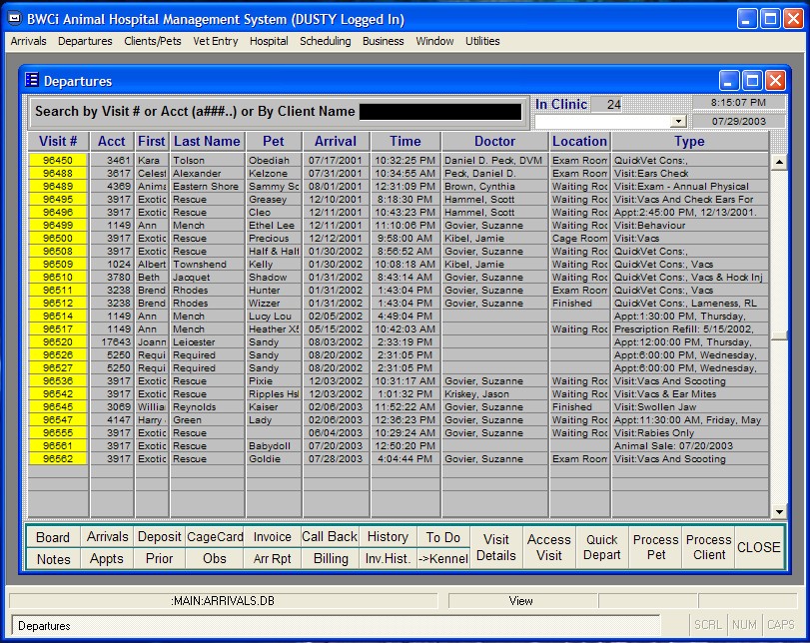Click the Notes button
The image size is (810, 643).
53,559
